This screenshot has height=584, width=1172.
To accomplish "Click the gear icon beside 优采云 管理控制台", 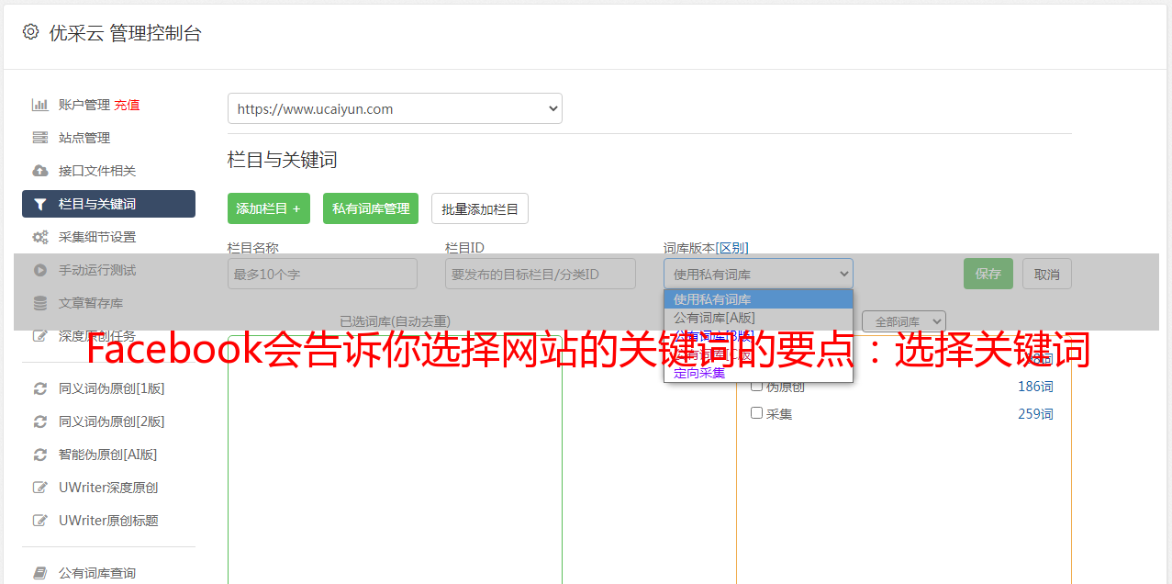I will click(30, 32).
